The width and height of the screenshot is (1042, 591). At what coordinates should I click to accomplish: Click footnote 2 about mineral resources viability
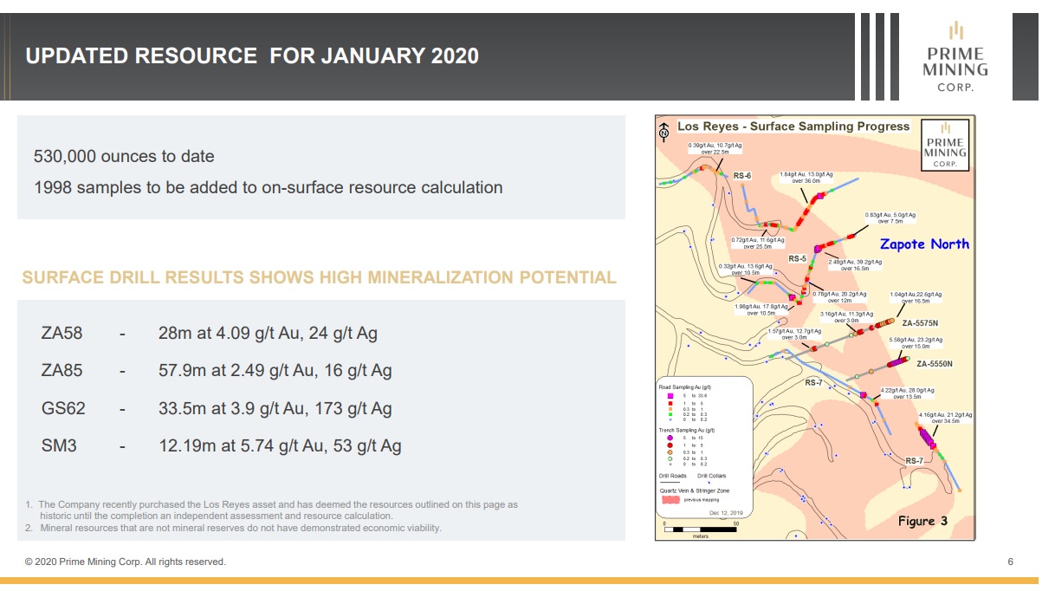pyautogui.click(x=233, y=528)
